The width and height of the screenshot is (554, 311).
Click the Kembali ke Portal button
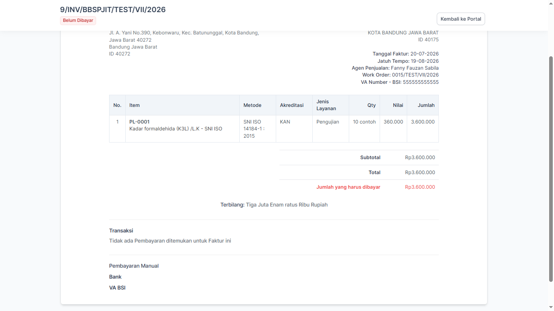461,19
